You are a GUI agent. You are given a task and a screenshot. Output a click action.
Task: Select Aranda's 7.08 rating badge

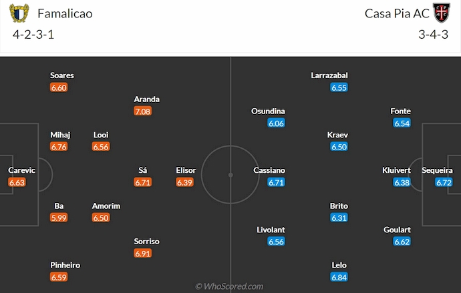pyautogui.click(x=142, y=111)
